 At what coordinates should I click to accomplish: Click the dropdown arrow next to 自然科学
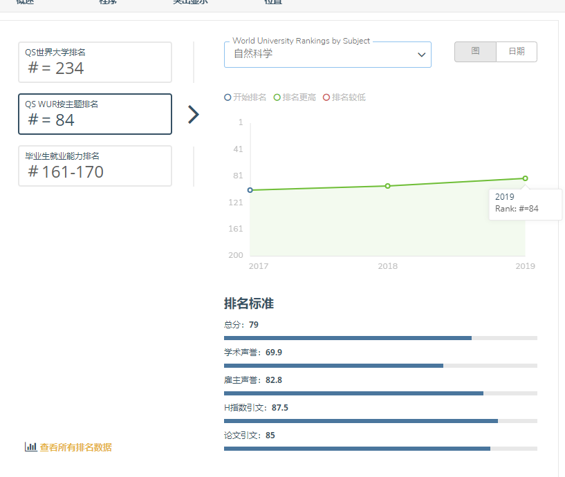point(422,55)
